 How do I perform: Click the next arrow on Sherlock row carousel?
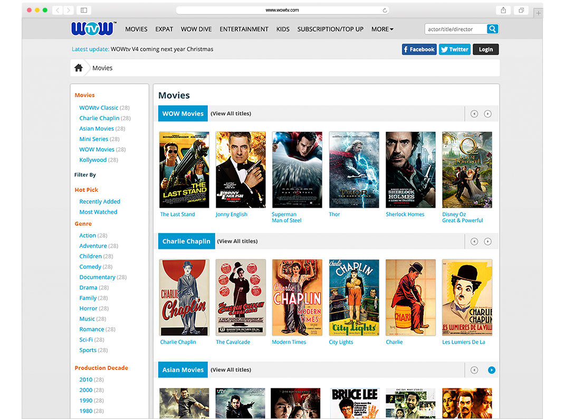488,113
